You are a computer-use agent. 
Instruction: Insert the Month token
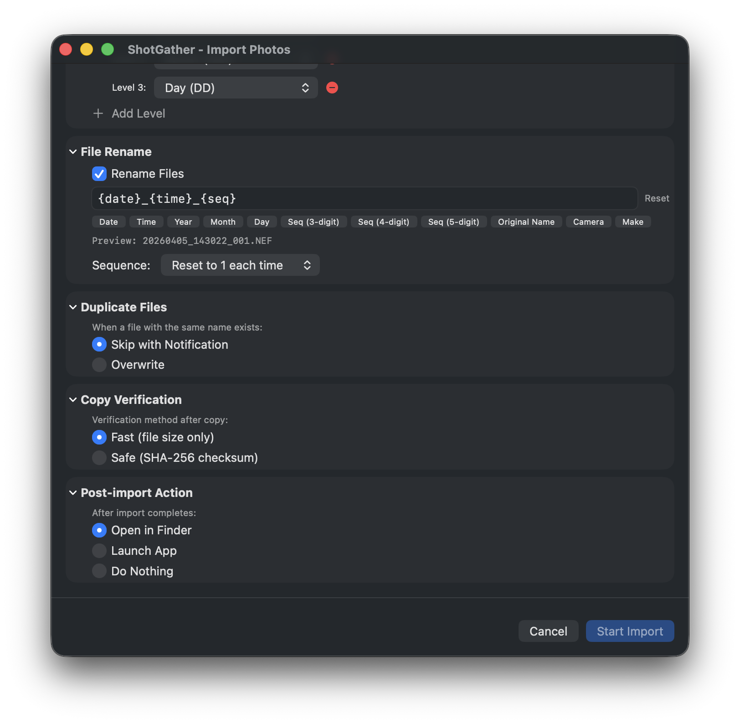[223, 222]
